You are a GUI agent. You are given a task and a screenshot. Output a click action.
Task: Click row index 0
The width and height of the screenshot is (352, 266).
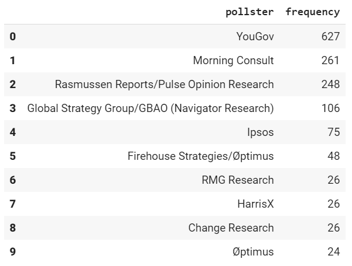pos(13,36)
